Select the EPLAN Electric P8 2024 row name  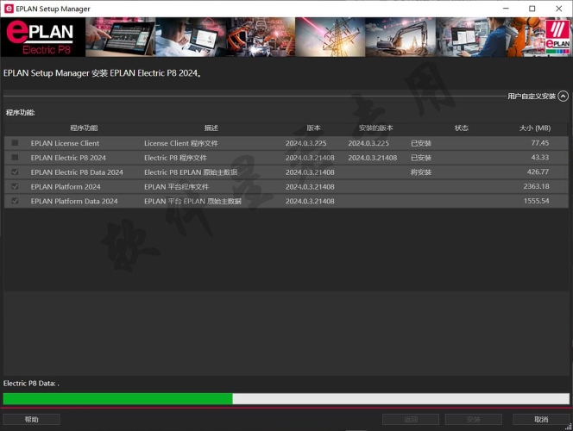tap(68, 158)
